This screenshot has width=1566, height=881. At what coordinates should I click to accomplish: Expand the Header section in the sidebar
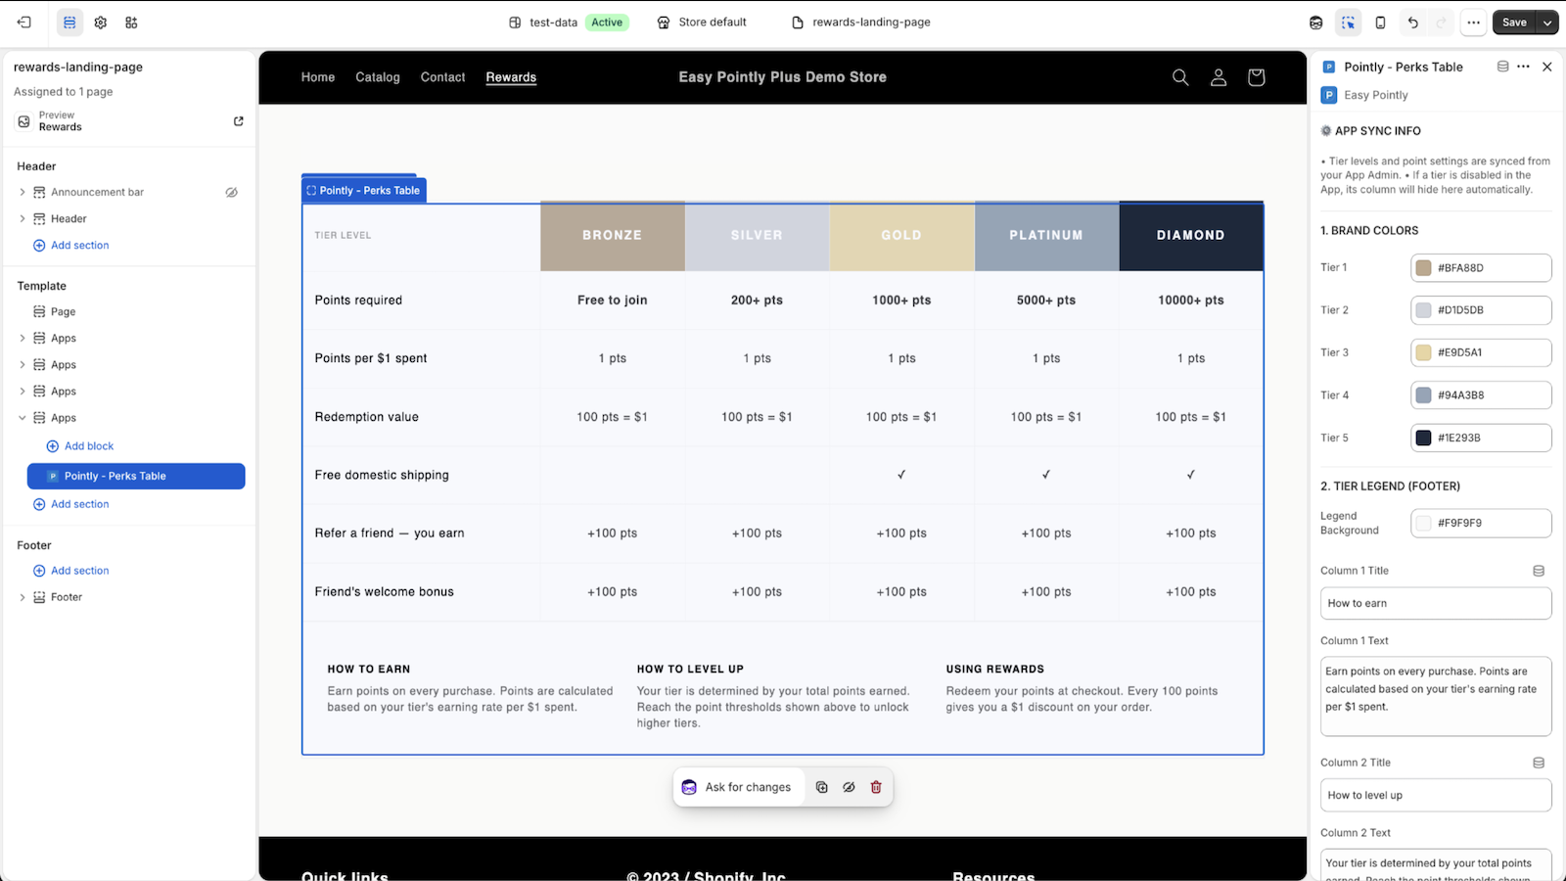[x=23, y=219]
